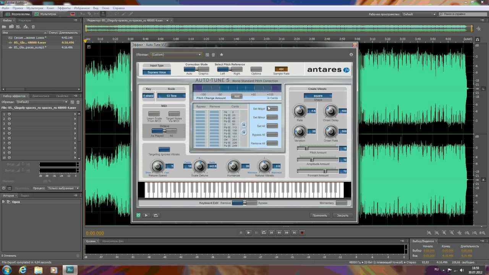Skip to next marker in the transport
The height and width of the screenshot is (275, 489).
pos(294,233)
